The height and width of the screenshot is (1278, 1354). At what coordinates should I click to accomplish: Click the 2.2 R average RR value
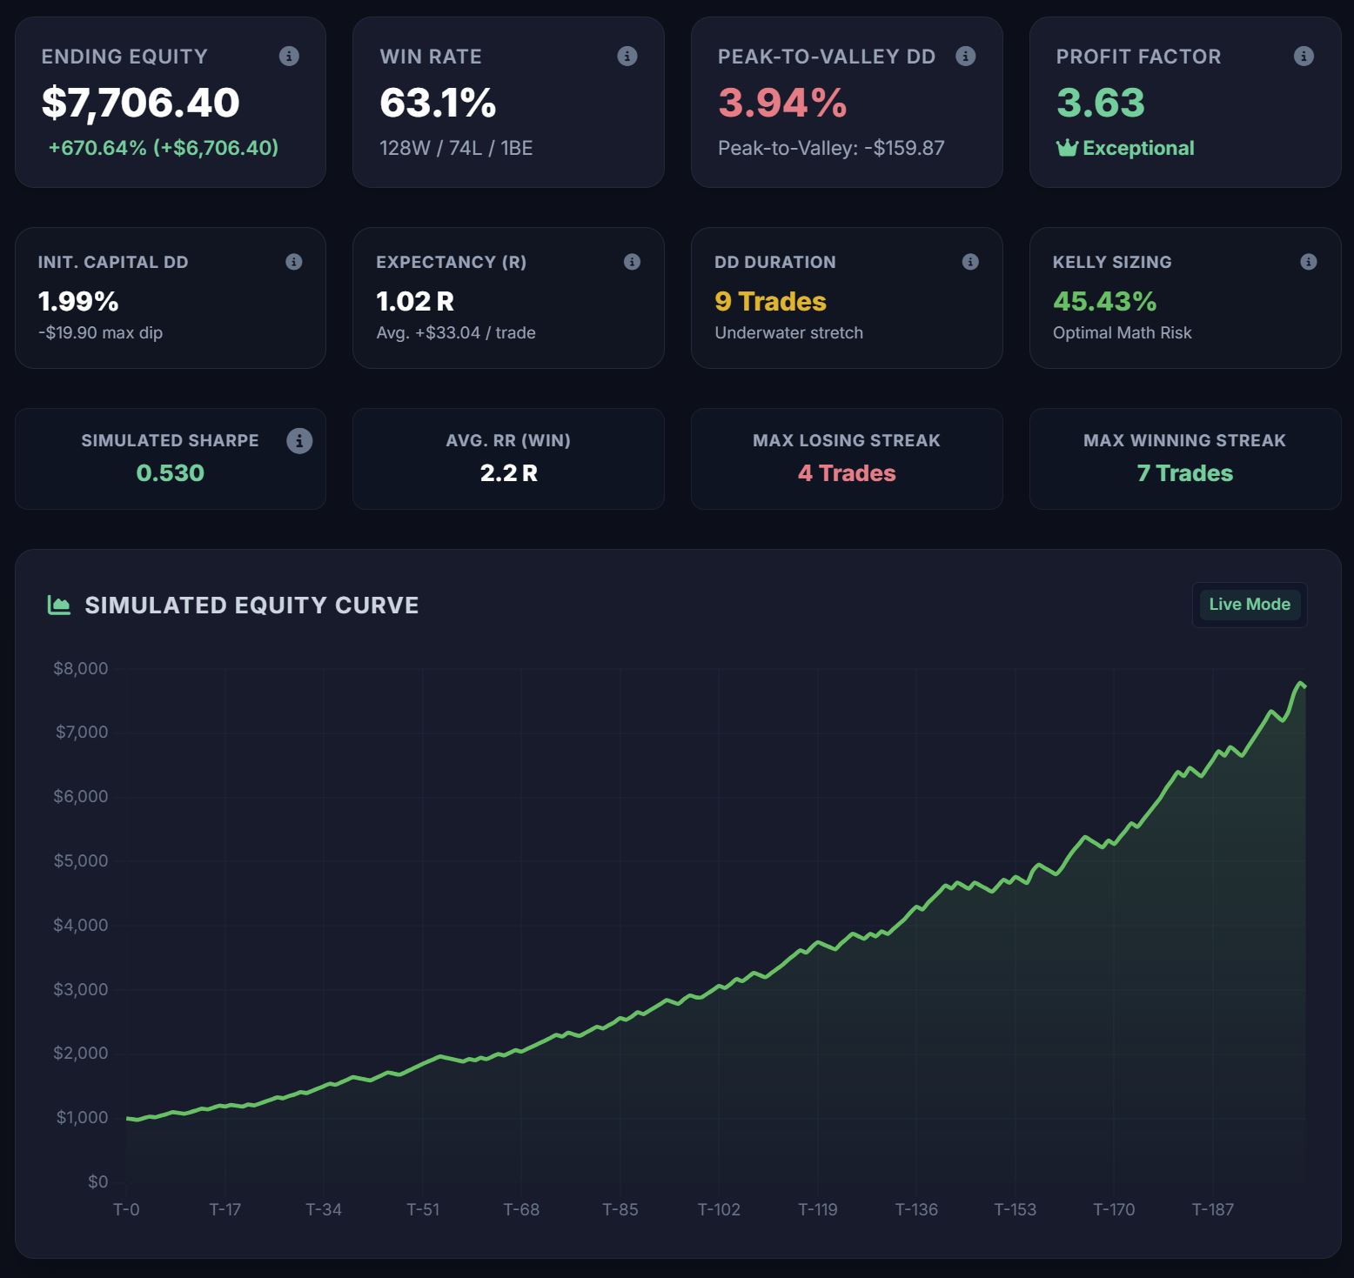tap(508, 472)
